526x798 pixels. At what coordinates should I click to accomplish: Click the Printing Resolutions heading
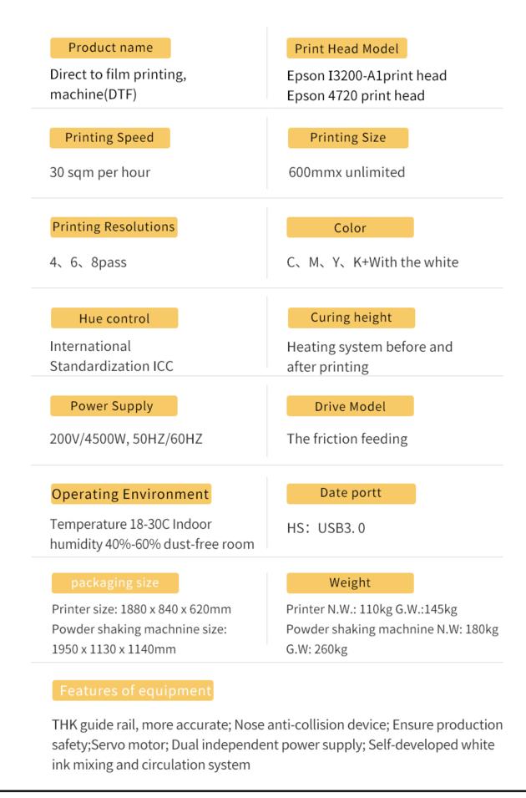(114, 227)
